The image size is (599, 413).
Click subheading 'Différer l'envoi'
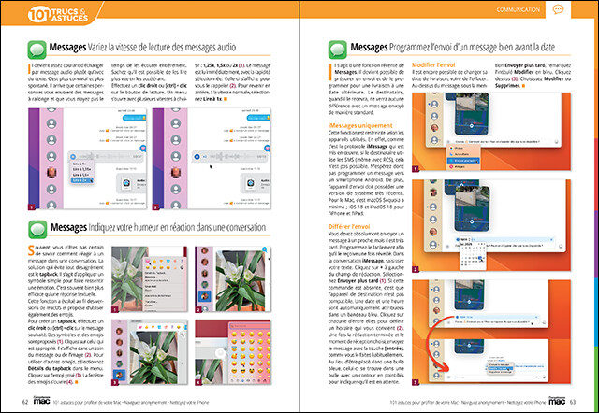(349, 226)
